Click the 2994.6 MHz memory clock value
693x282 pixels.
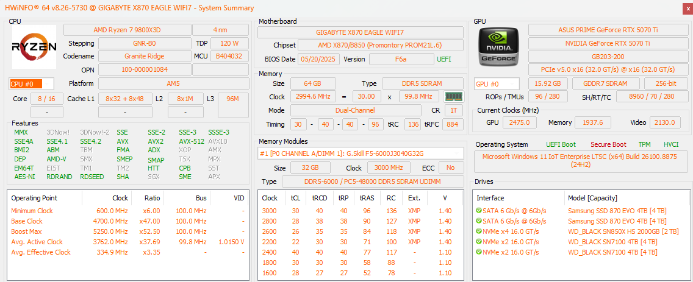313,96
